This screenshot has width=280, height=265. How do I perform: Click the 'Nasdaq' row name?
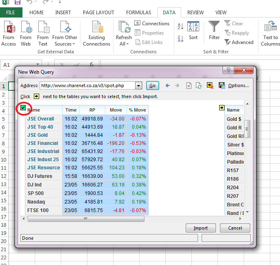[36, 202]
